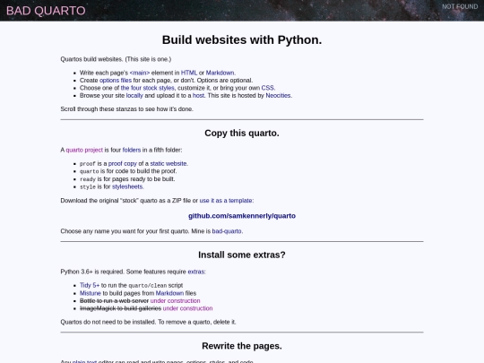Click the Rewrite the pages heading
Viewport: 484px width, 363px height.
[x=242, y=346]
